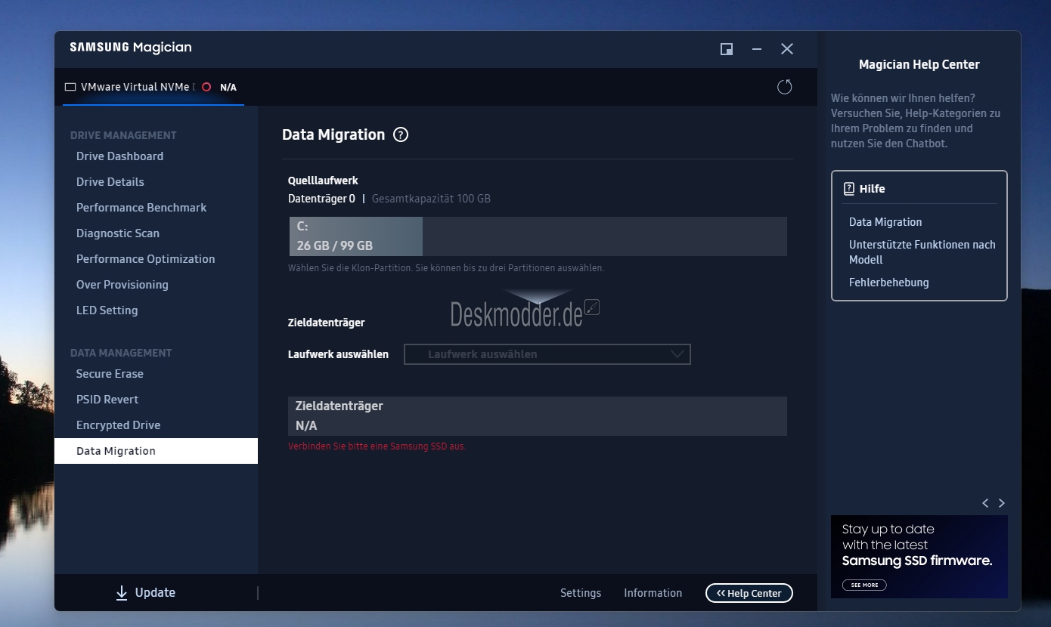Open Performance Optimization
Image resolution: width=1051 pixels, height=627 pixels.
[x=145, y=259]
